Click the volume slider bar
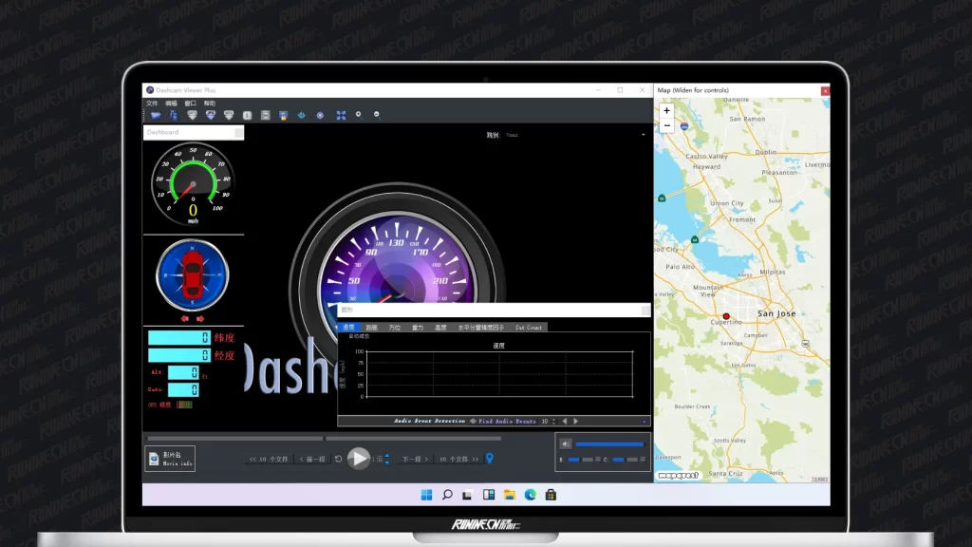Screen dimensions: 972x547 point(609,443)
